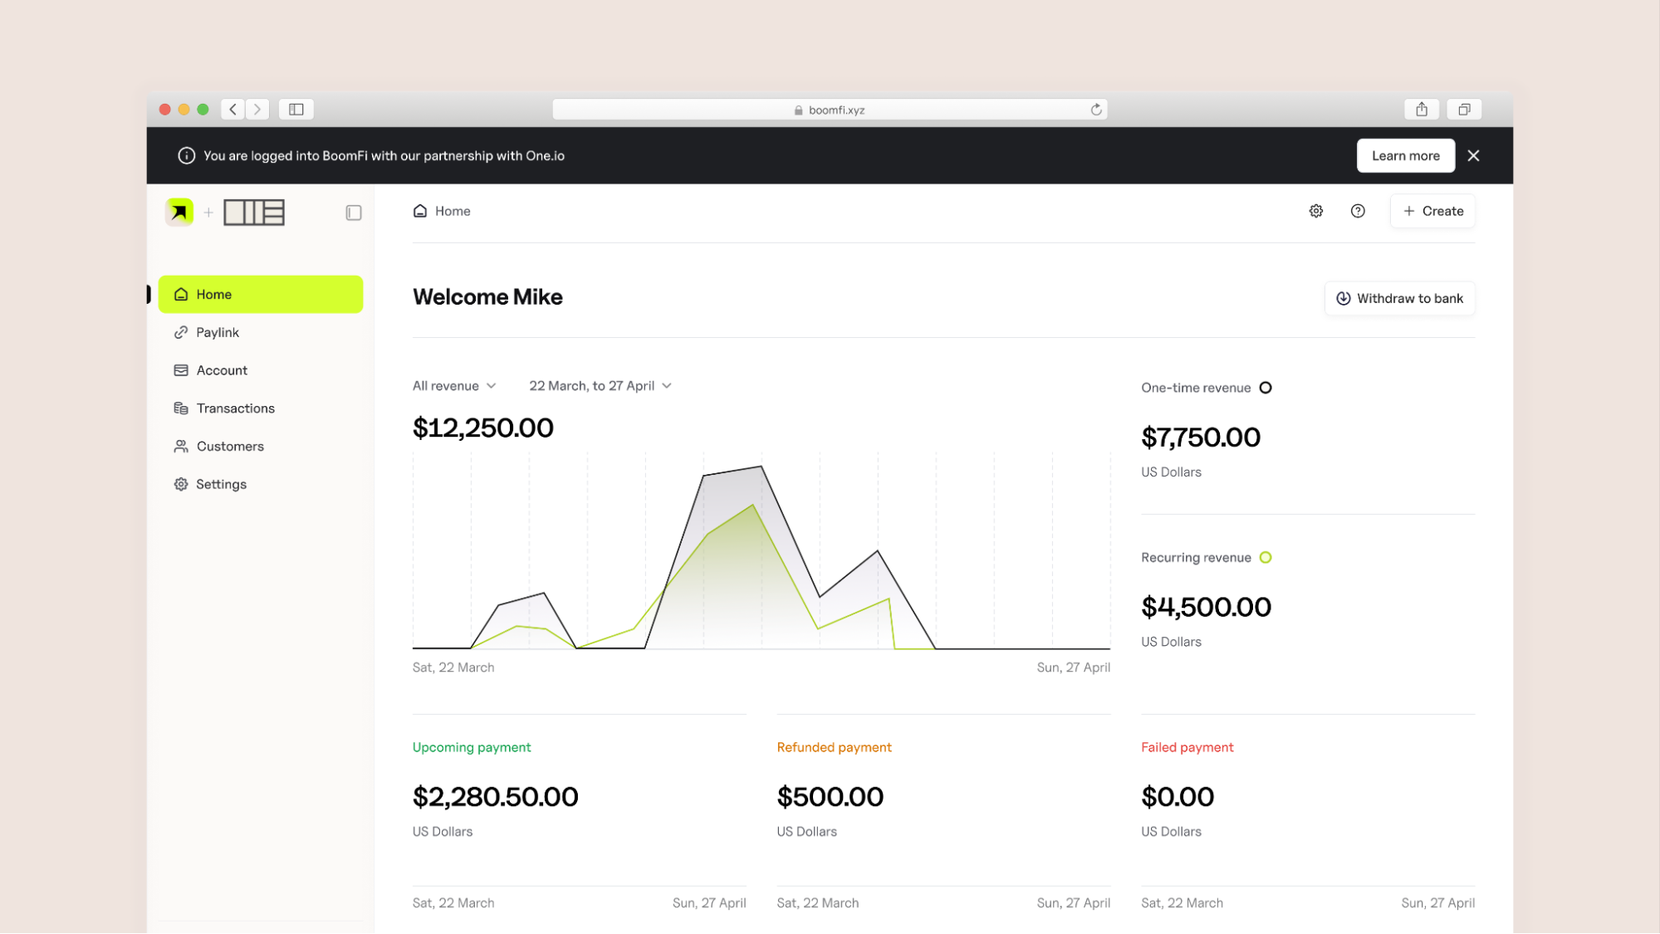Open the help question mark icon
1660x934 pixels.
tap(1358, 211)
